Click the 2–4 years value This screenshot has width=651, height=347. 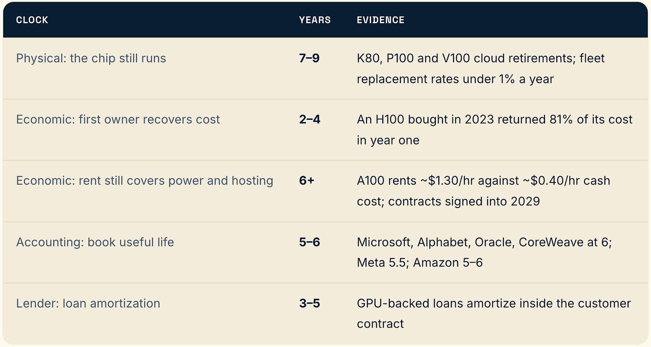pyautogui.click(x=310, y=120)
